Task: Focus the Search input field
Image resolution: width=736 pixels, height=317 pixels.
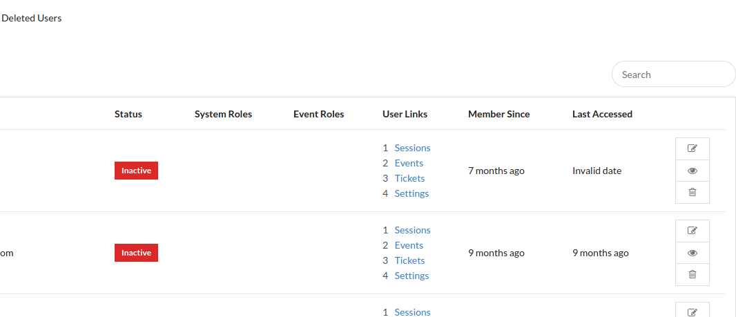Action: coord(674,74)
